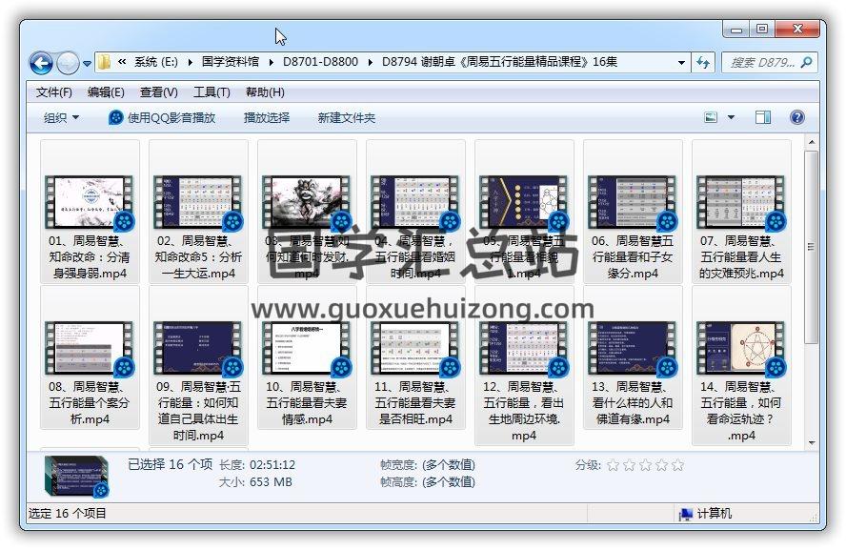Open the view options dropdown arrow
The image size is (846, 550).
(x=731, y=117)
